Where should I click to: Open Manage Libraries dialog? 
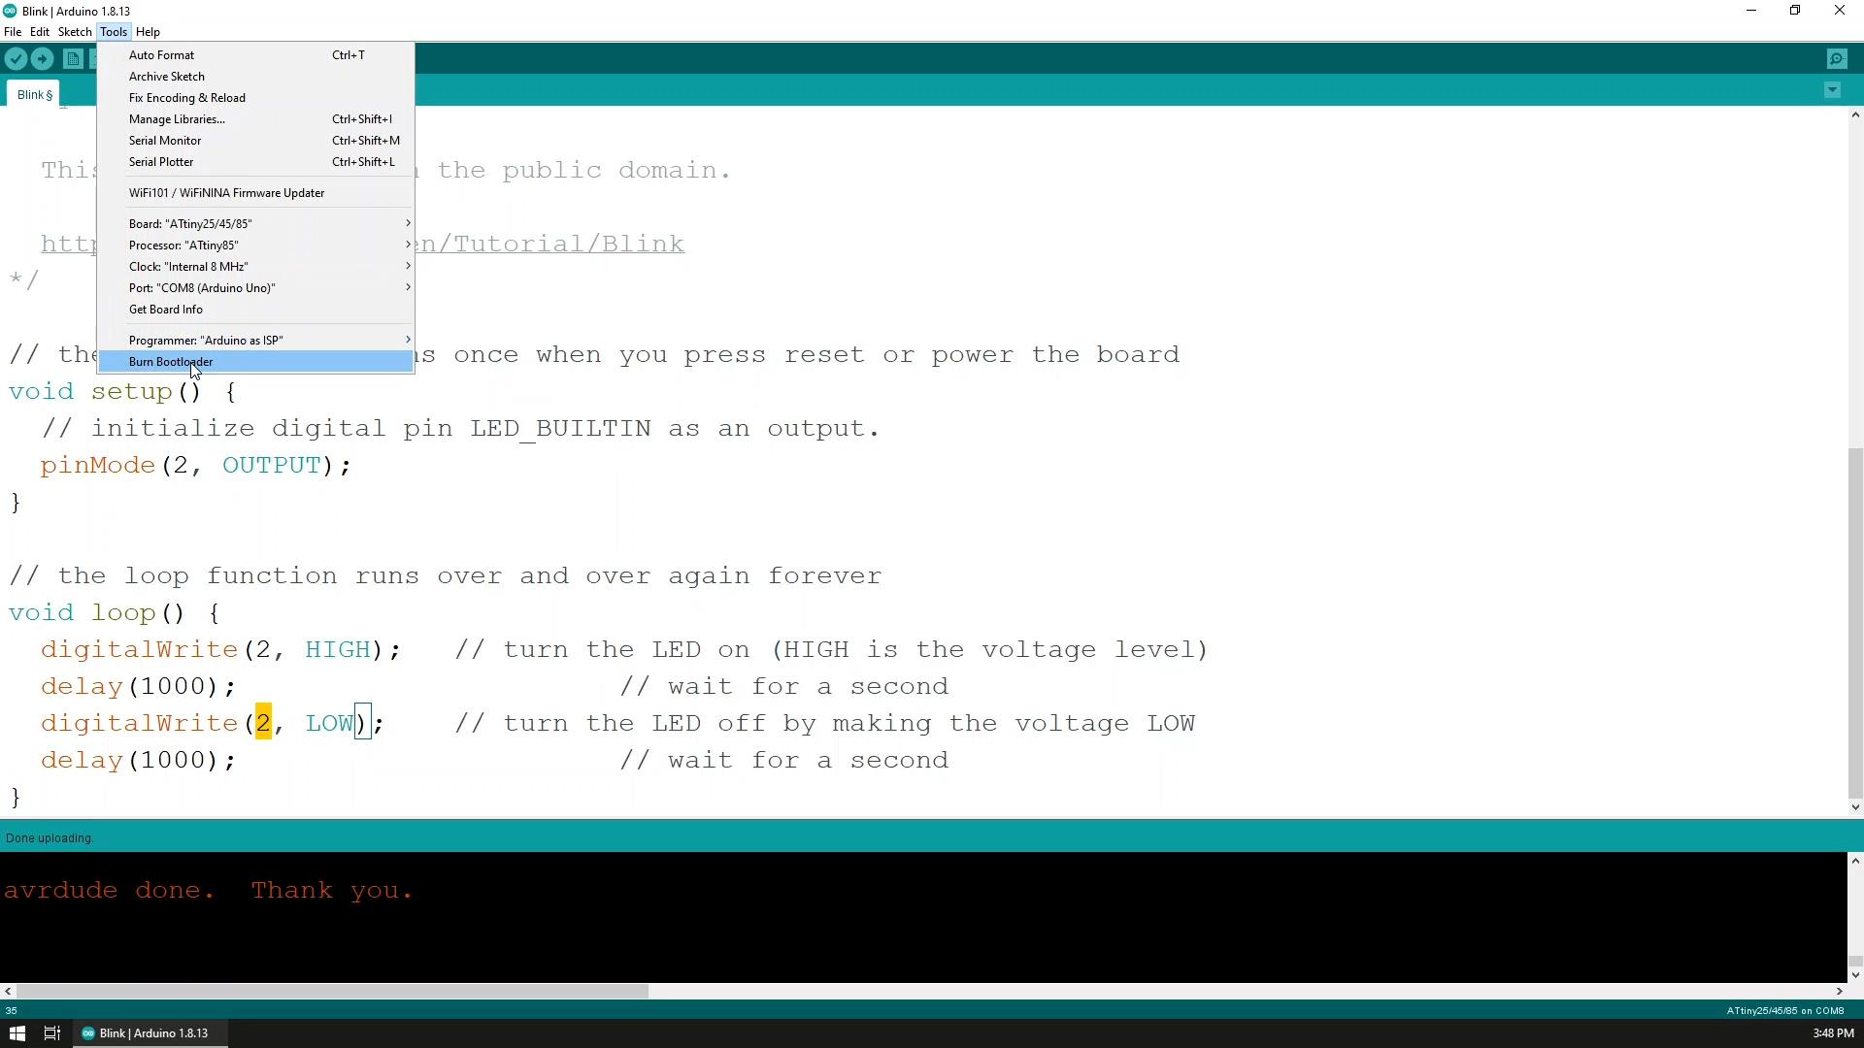[x=176, y=119]
